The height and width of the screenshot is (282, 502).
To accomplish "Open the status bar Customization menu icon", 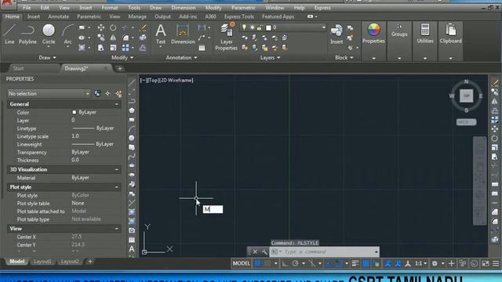I will click(496, 263).
